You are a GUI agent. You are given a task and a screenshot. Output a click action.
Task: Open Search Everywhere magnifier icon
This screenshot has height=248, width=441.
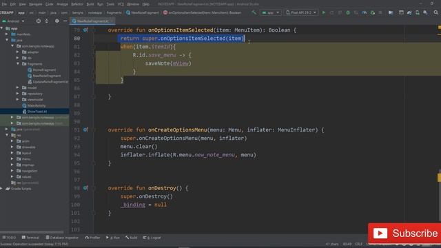tap(435, 12)
